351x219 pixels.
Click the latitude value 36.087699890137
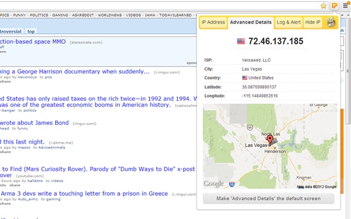(259, 87)
